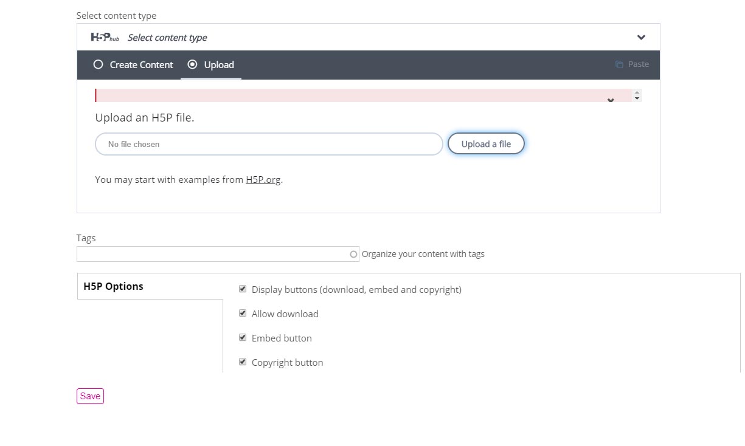This screenshot has height=446, width=745.
Task: Open the Select content type dropdown chevron
Action: pyautogui.click(x=641, y=37)
